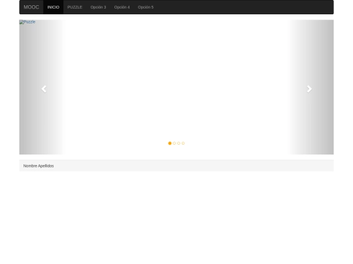The height and width of the screenshot is (264, 353).
Task: Select Opción 5 in the navbar
Action: [146, 7]
